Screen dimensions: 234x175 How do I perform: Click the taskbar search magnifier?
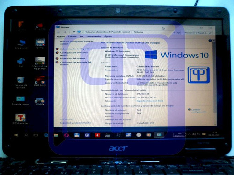click(x=26, y=135)
